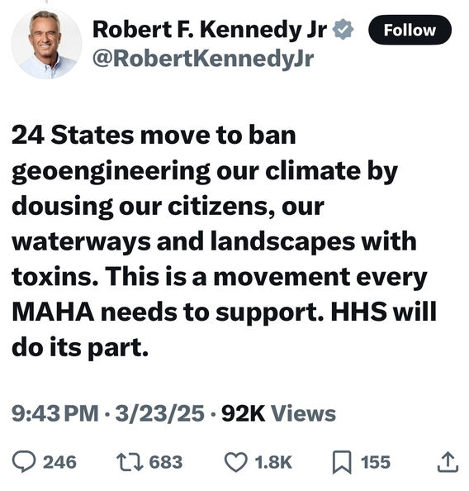Like the post with the heart icon
The image size is (469, 491).
[236, 462]
